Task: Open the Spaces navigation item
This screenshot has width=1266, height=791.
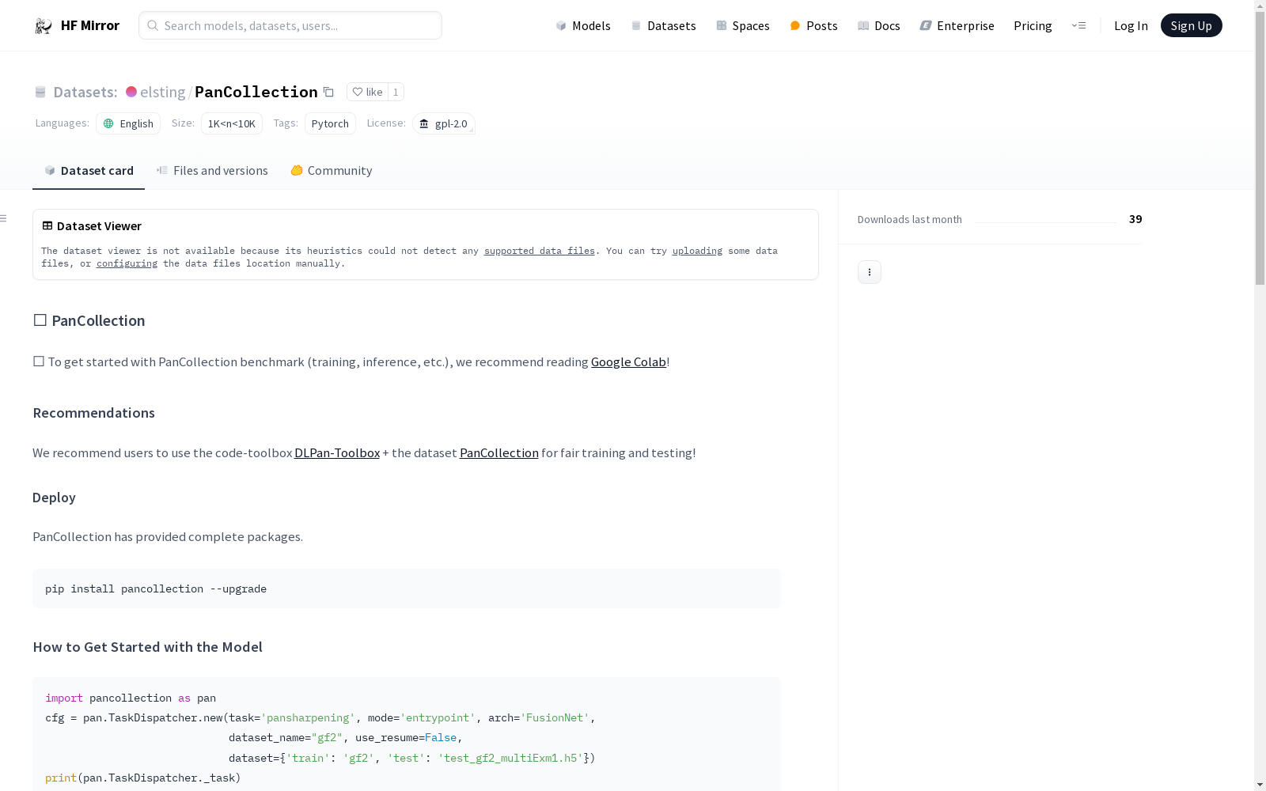Action: tap(743, 25)
